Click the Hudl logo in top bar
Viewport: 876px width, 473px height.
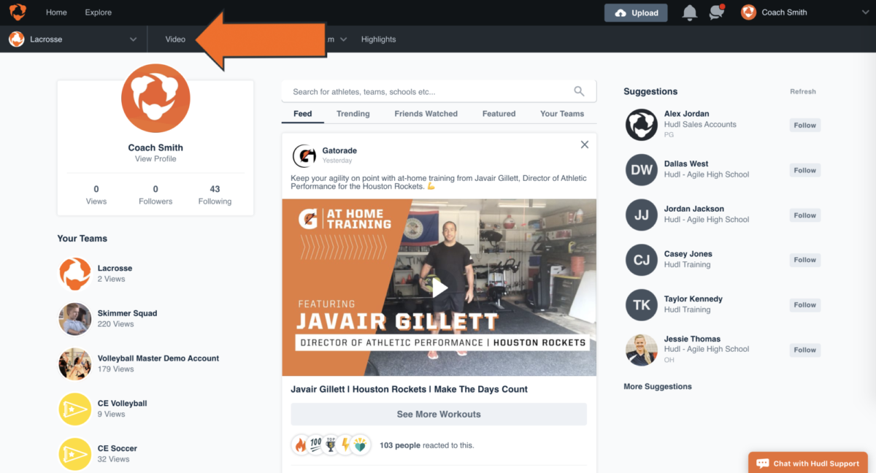coord(18,12)
